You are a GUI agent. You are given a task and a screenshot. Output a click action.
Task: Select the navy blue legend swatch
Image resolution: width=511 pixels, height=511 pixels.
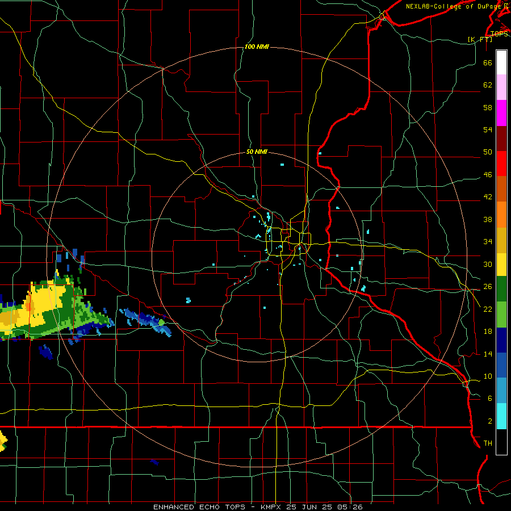501,340
